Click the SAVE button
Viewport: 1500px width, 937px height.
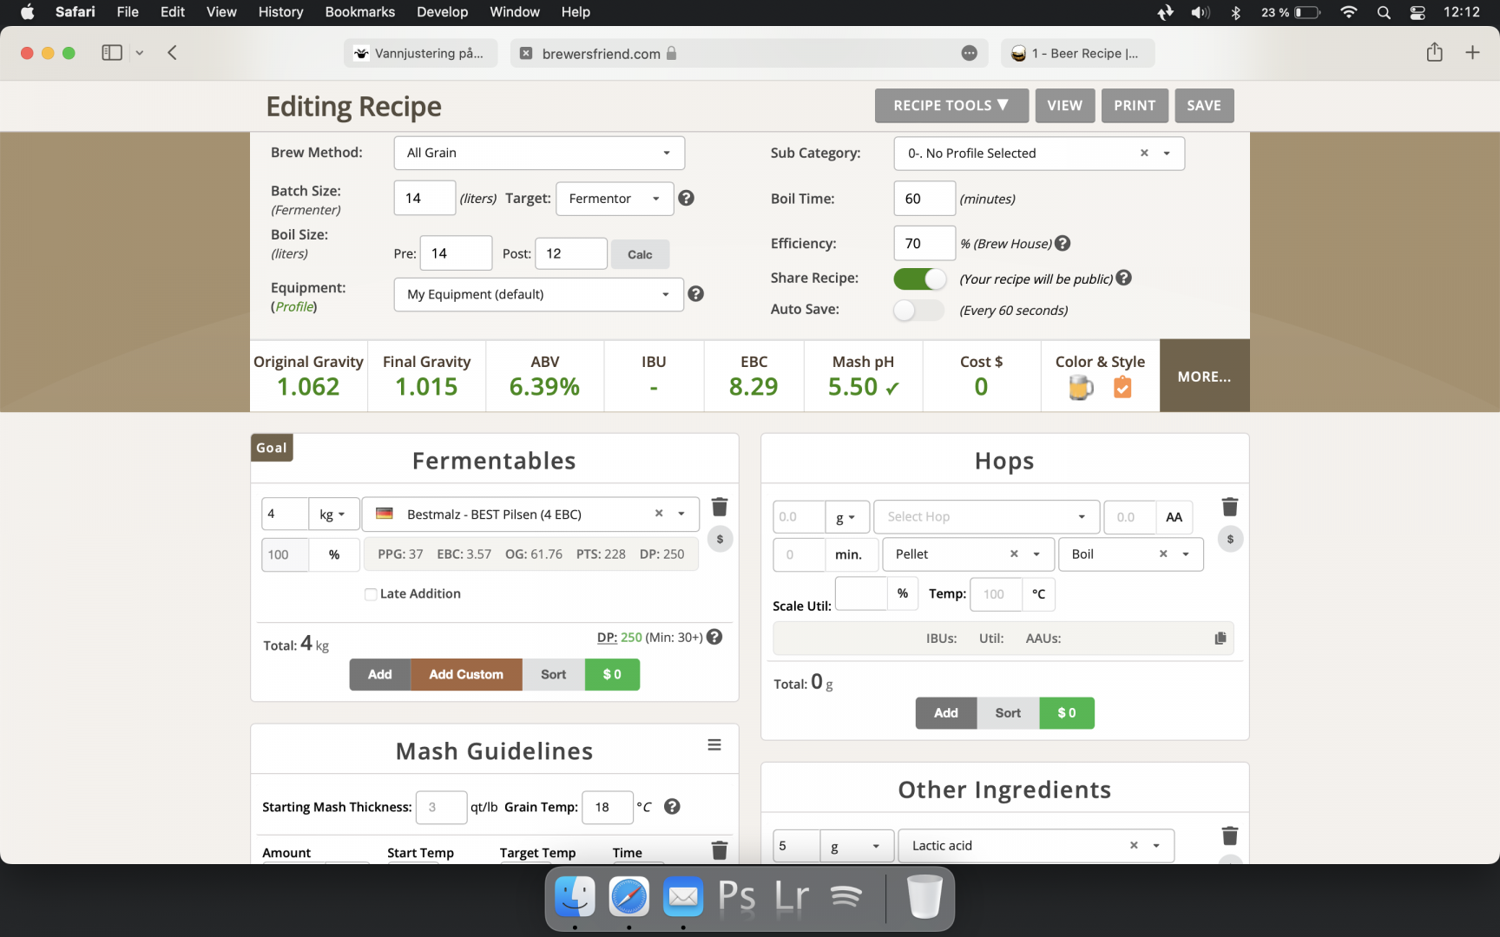pos(1204,106)
